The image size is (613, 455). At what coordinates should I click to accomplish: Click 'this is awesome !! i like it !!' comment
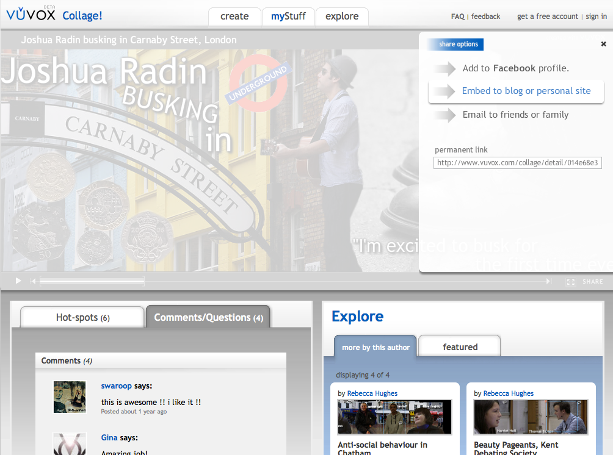pos(151,403)
